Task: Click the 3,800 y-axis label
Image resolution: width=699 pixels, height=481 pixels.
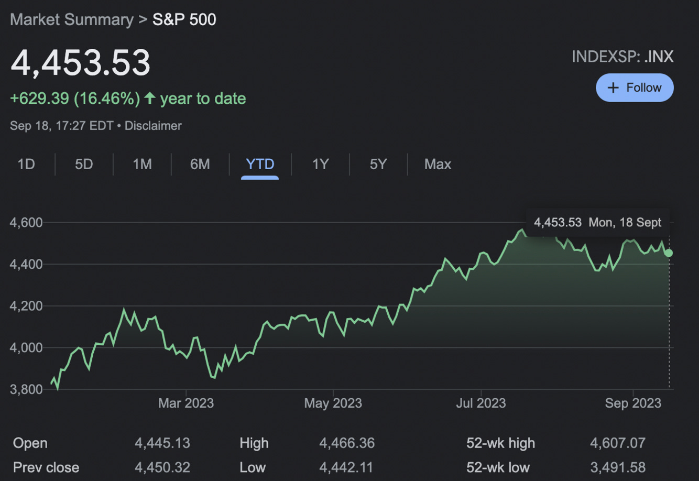Action: pos(26,389)
